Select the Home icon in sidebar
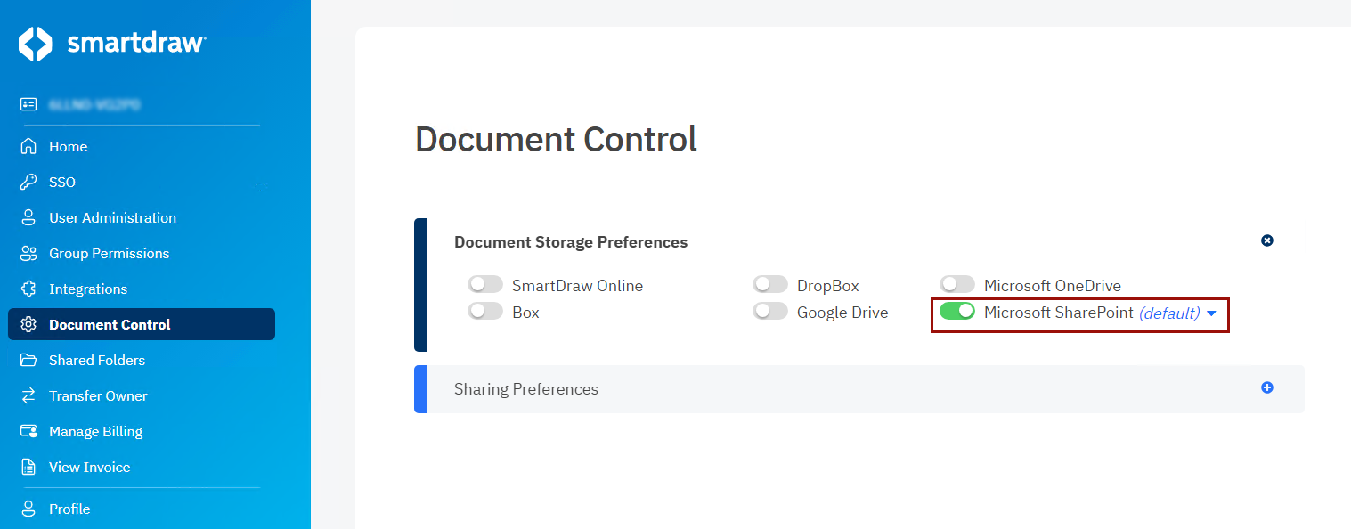Viewport: 1351px width, 529px height. (27, 146)
